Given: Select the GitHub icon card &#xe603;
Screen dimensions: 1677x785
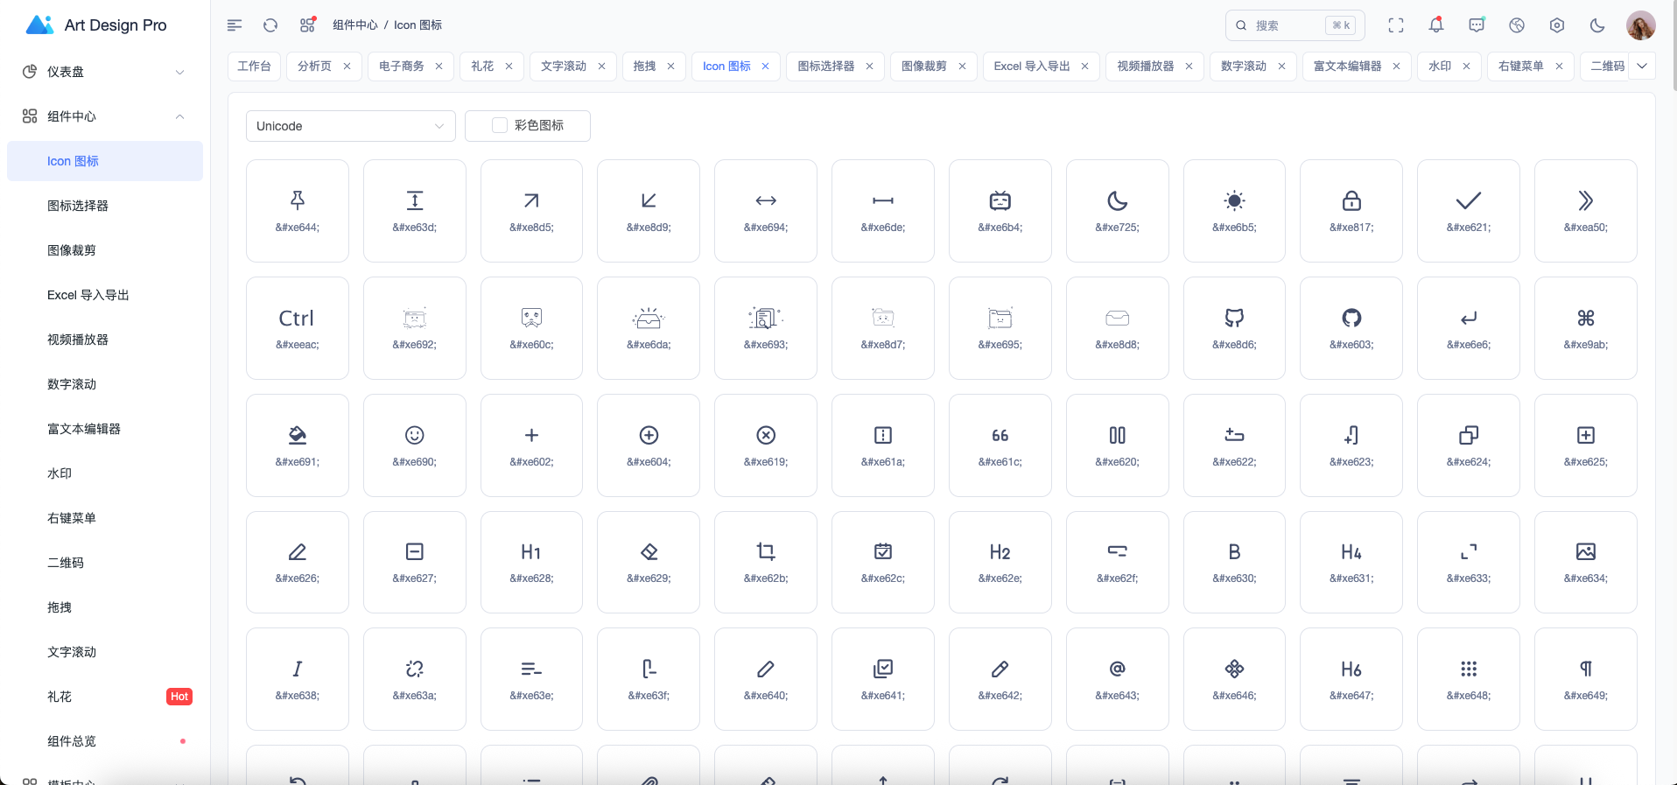Looking at the screenshot, I should click(1351, 328).
